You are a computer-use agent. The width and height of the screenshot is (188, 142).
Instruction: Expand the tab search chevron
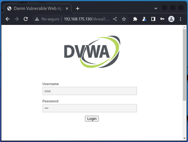tap(156, 8)
